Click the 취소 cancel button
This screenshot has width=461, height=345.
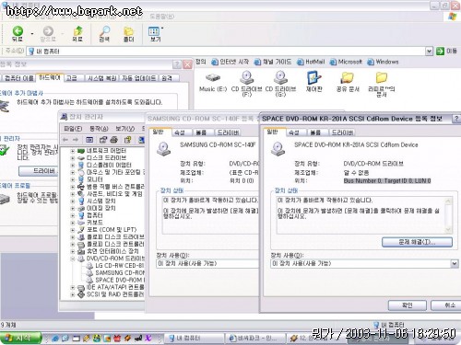click(x=447, y=305)
